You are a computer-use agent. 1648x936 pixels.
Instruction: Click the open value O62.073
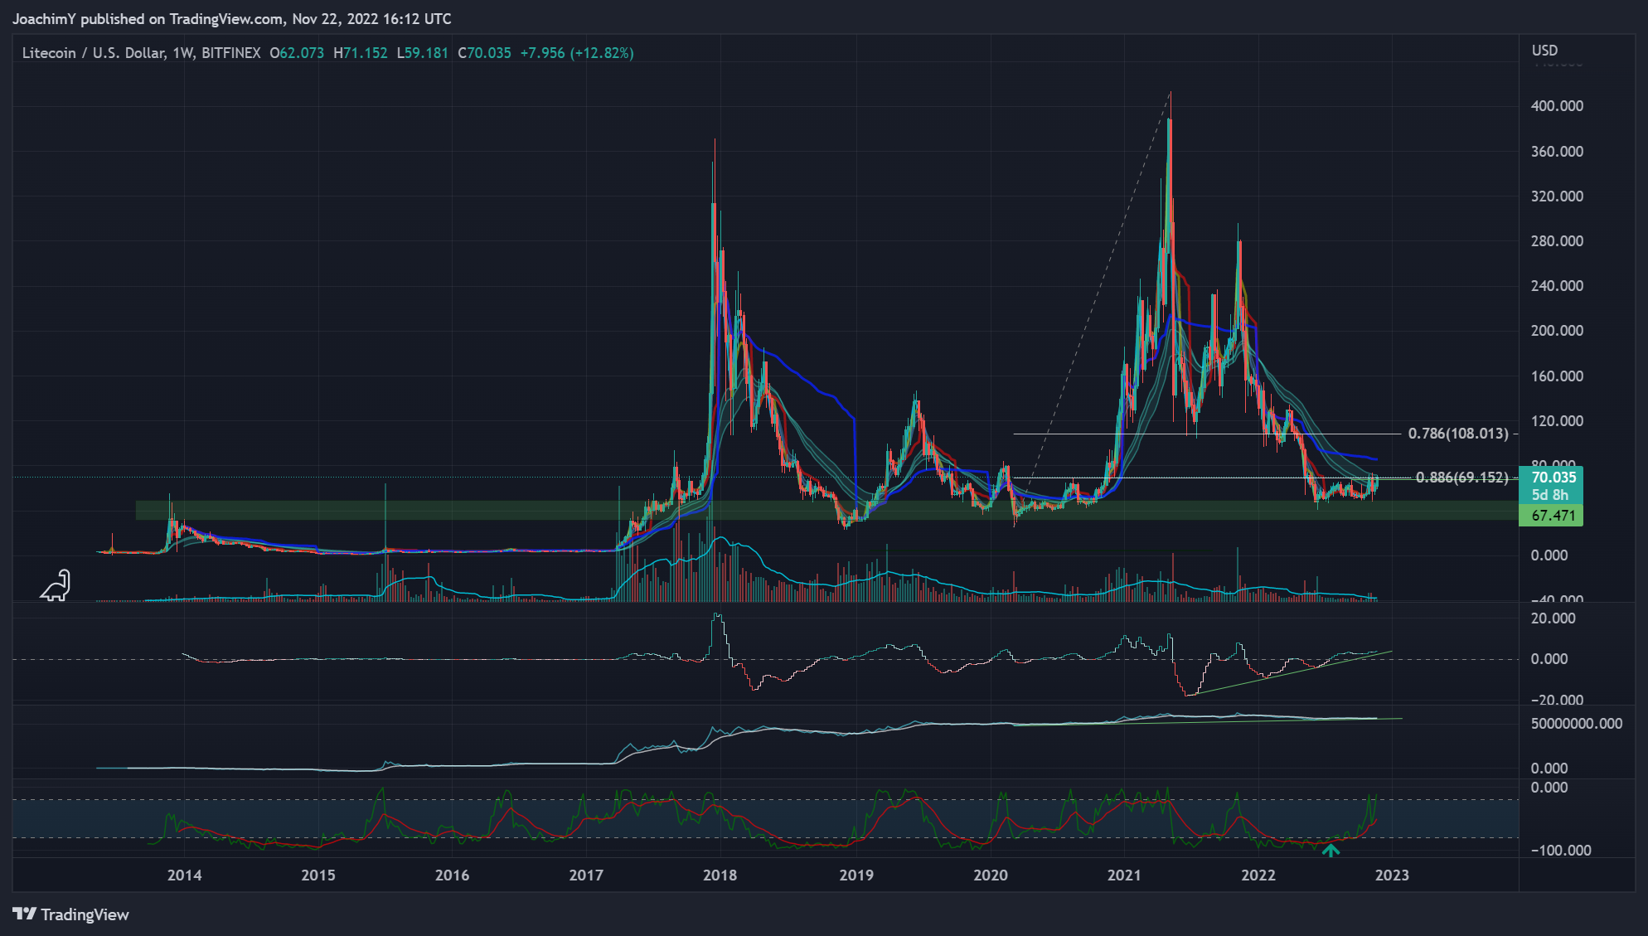coord(297,53)
